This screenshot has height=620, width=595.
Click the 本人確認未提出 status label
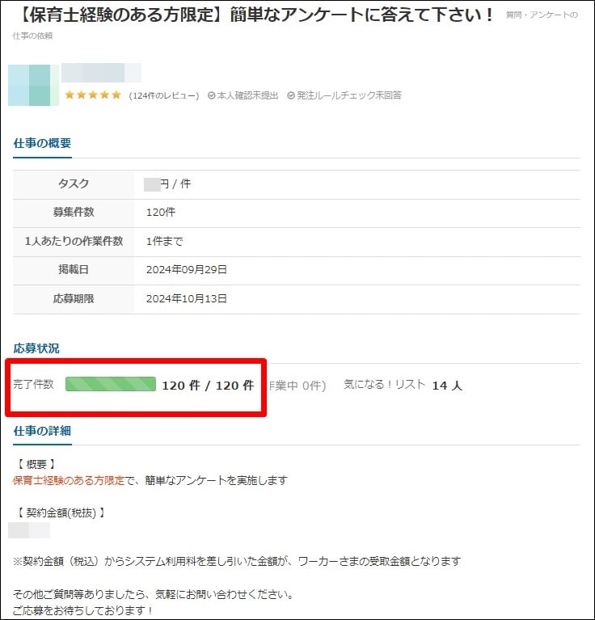point(247,95)
